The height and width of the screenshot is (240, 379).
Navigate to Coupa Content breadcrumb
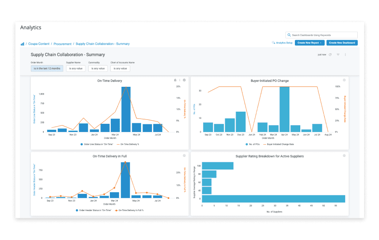coord(39,44)
